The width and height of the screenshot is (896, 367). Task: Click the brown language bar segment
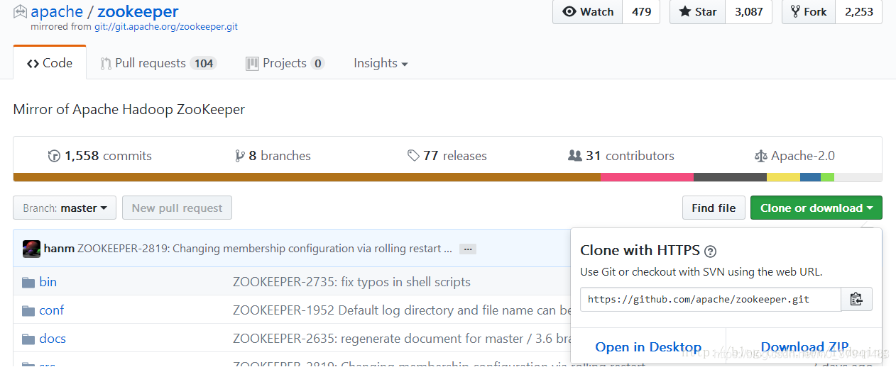307,177
